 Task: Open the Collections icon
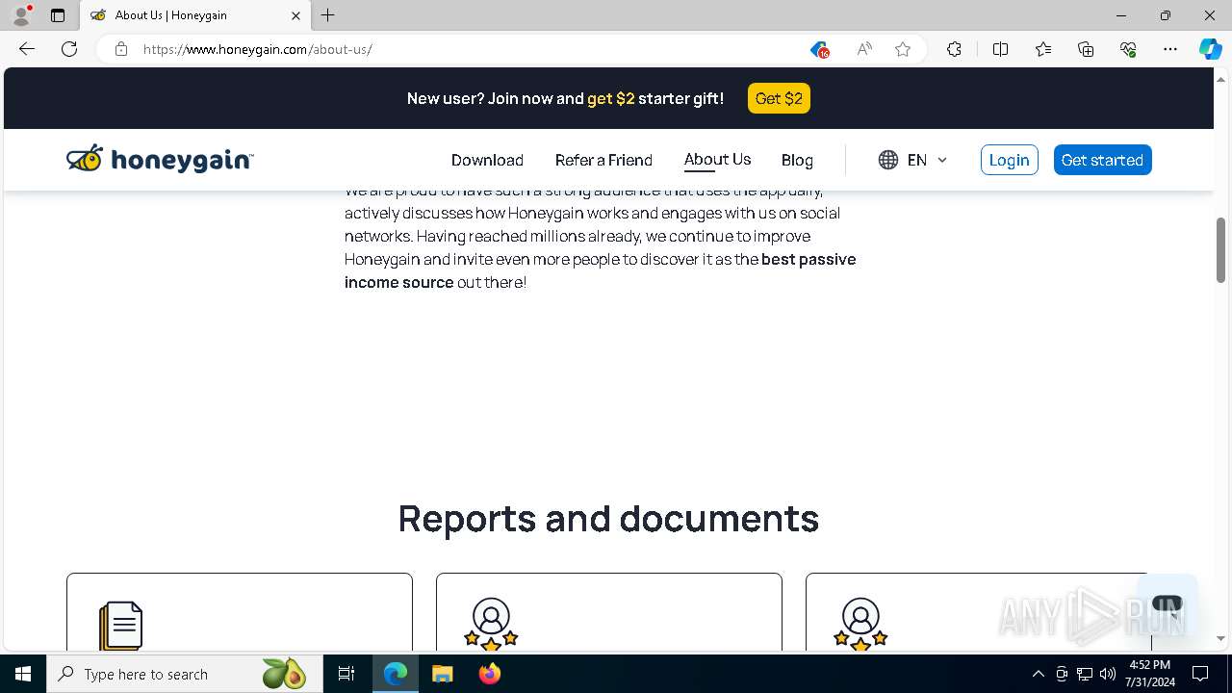tap(1086, 49)
